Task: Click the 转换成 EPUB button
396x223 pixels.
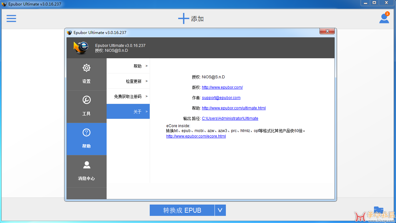Action: pos(182,210)
